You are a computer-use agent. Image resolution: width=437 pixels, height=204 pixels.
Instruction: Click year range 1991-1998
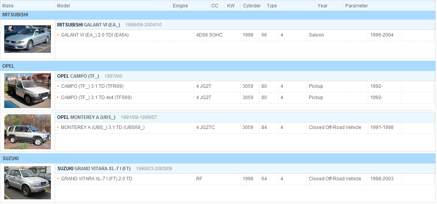pyautogui.click(x=382, y=127)
